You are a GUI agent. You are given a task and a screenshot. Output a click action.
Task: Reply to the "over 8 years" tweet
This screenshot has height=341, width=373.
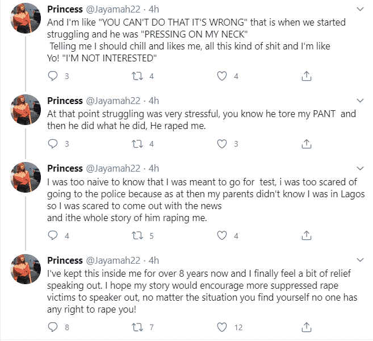point(53,327)
